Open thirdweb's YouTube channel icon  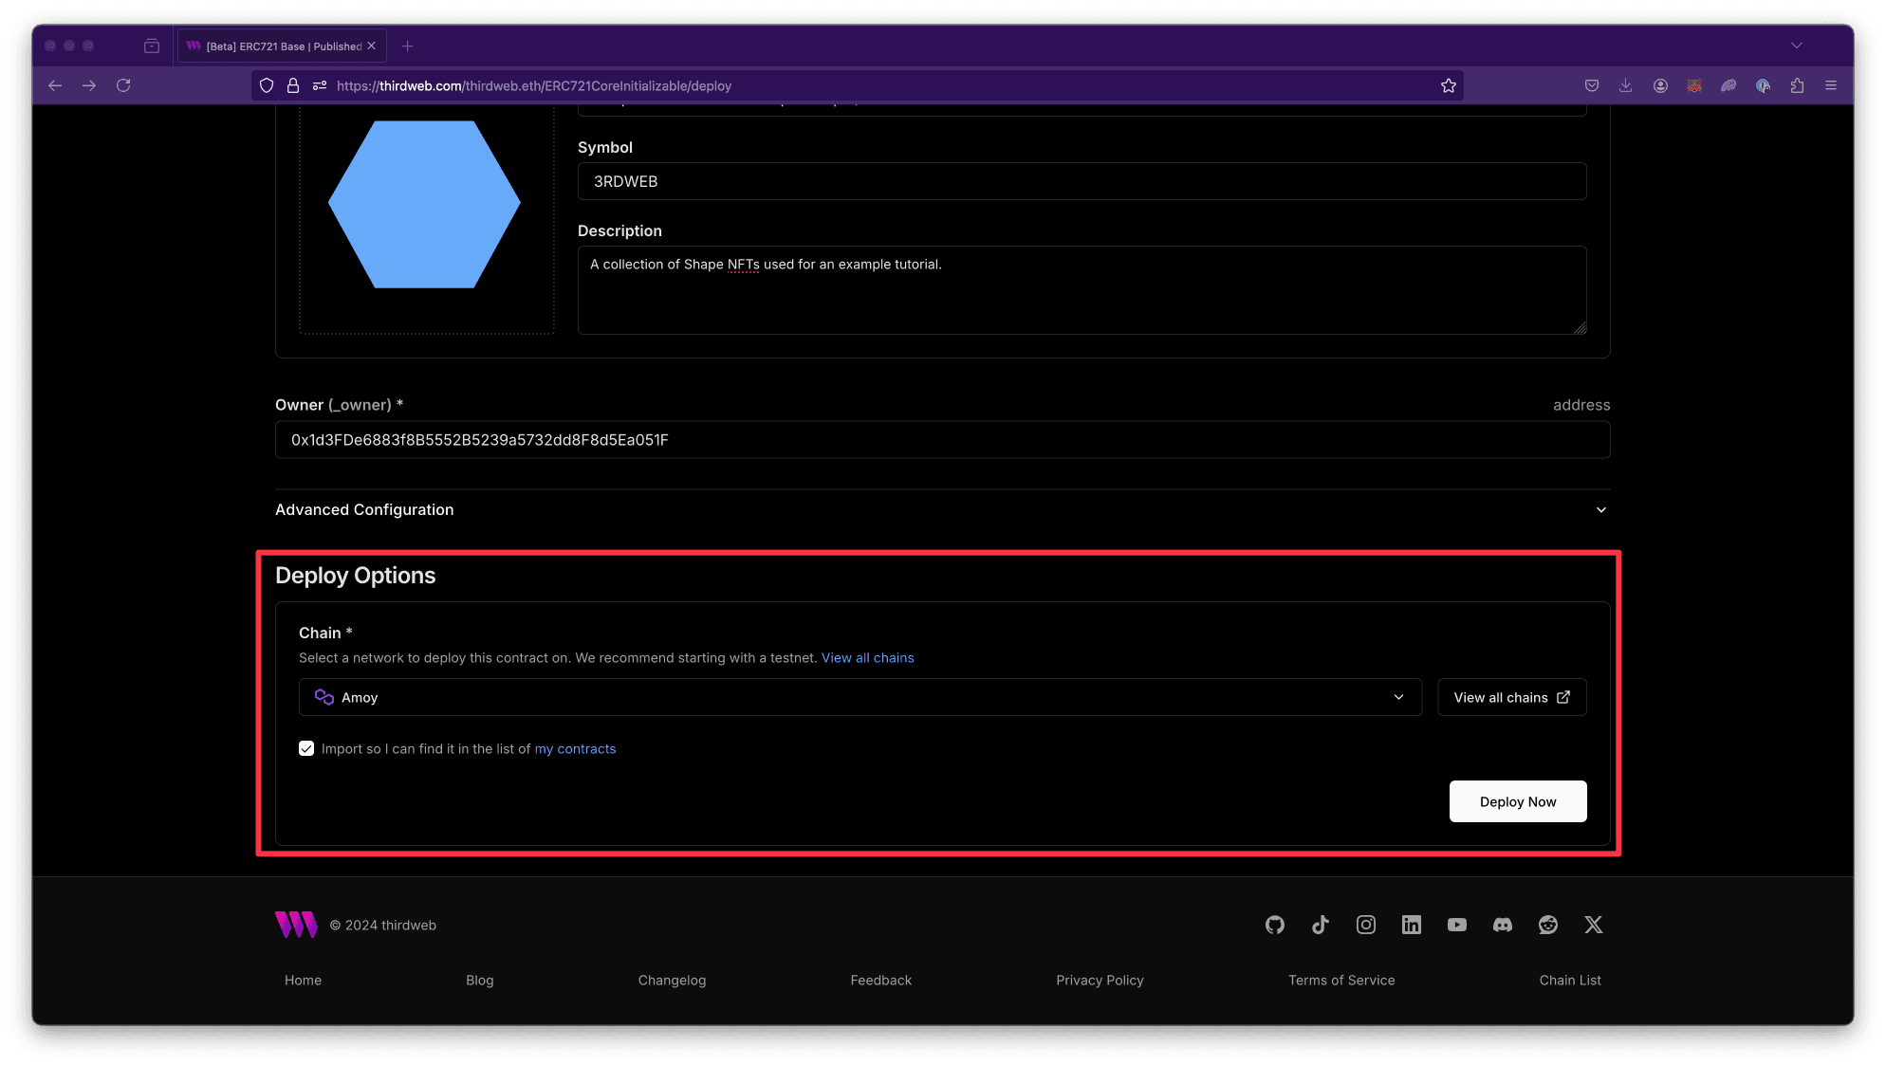[1456, 925]
